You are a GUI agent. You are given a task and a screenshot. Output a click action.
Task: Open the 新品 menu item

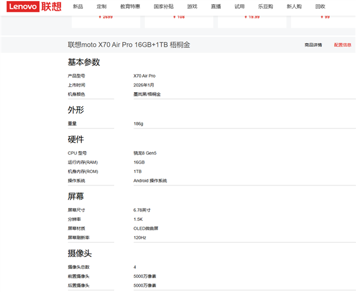click(78, 7)
